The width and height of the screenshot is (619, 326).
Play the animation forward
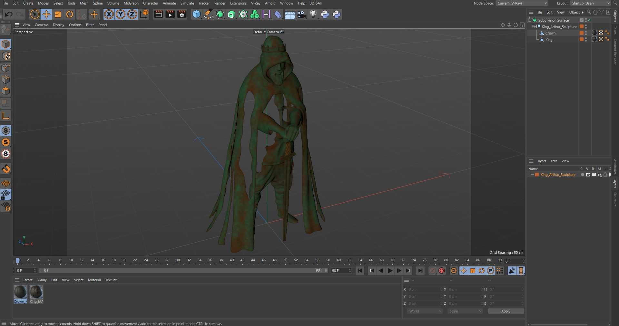click(x=390, y=271)
